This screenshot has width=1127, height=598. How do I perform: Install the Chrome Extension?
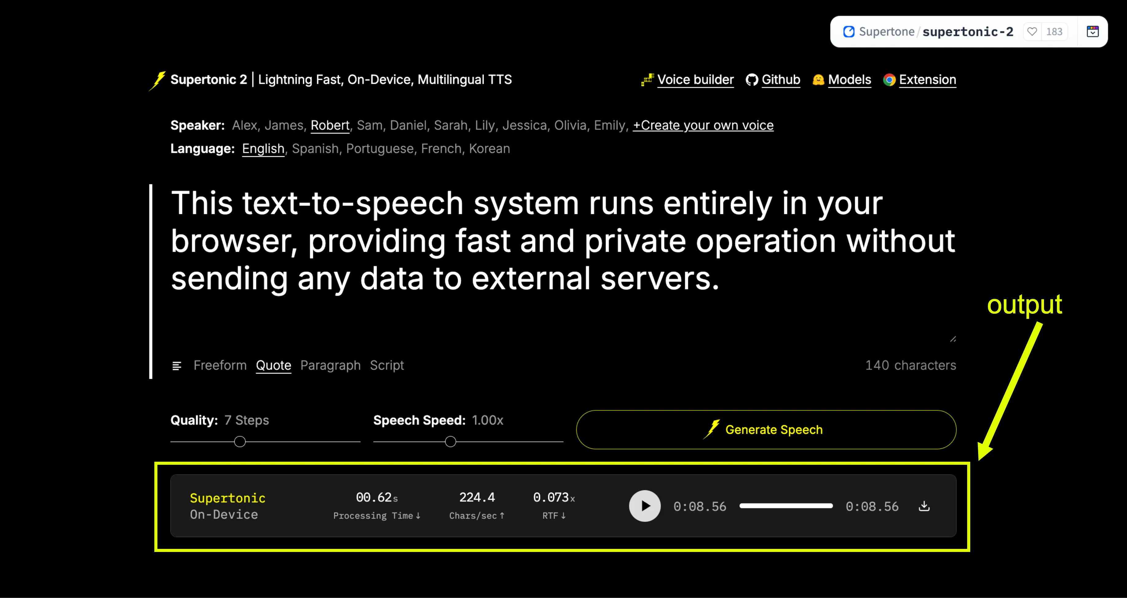927,80
